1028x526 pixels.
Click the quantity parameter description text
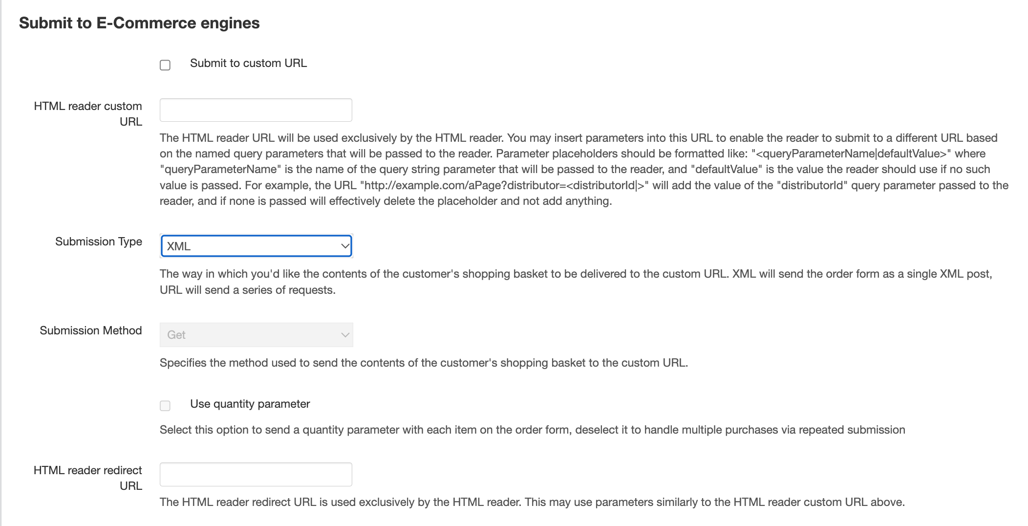pyautogui.click(x=532, y=430)
